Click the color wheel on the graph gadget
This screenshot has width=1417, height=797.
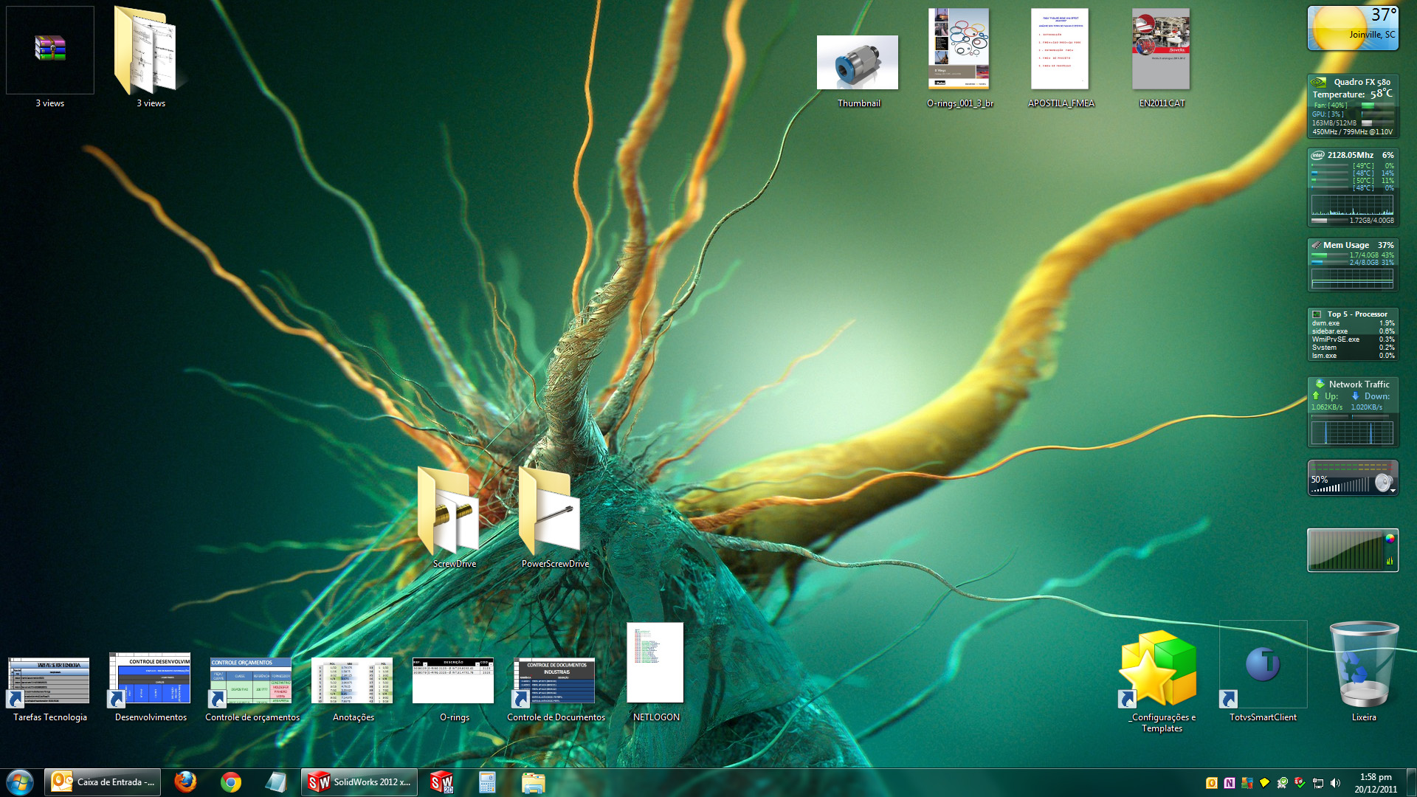(1390, 539)
